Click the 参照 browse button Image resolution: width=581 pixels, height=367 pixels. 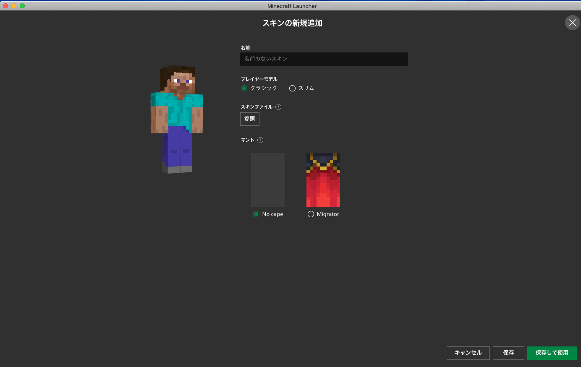pos(250,119)
